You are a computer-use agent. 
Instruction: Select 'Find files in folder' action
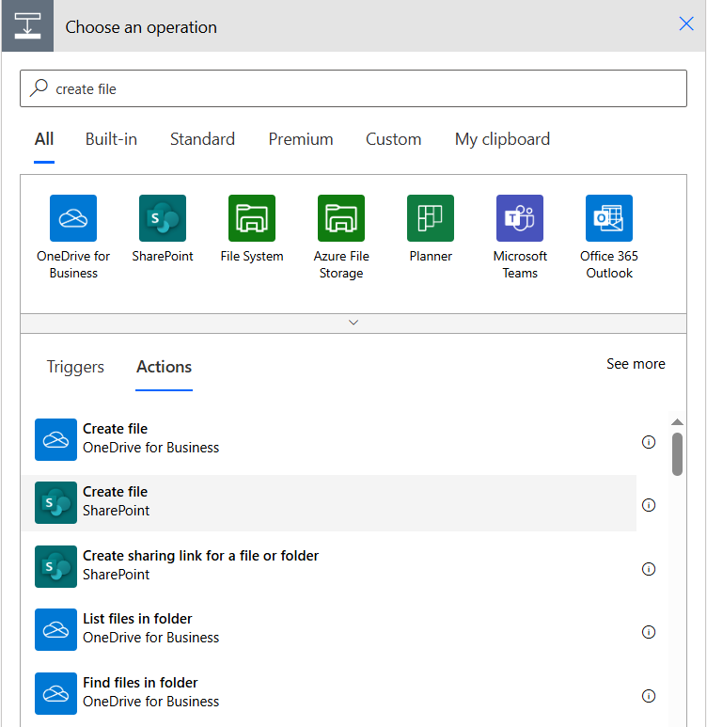click(x=329, y=694)
